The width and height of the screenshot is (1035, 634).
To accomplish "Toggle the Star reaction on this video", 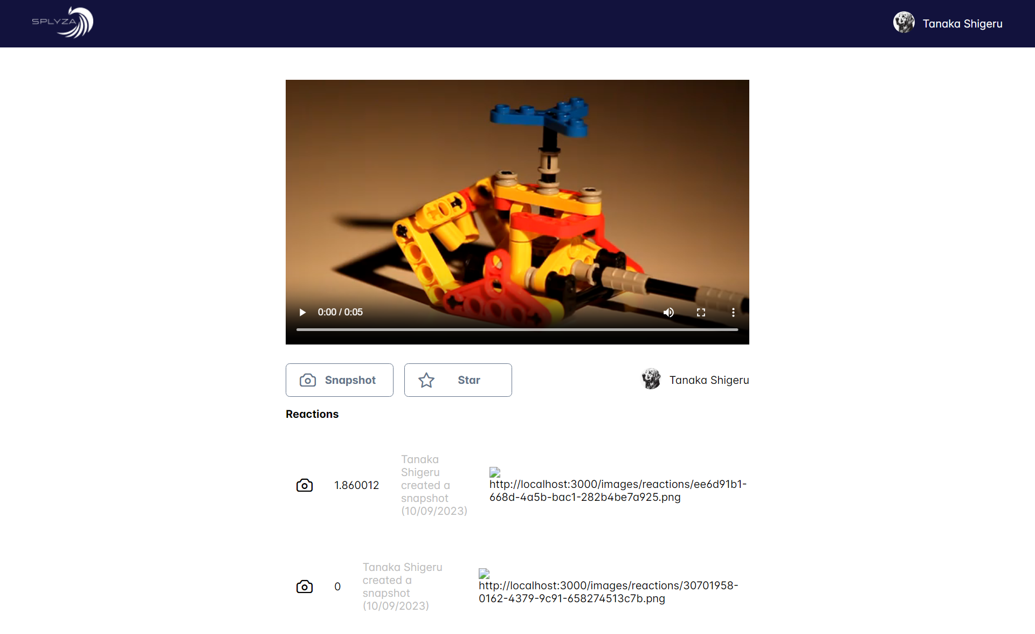I will (x=458, y=380).
